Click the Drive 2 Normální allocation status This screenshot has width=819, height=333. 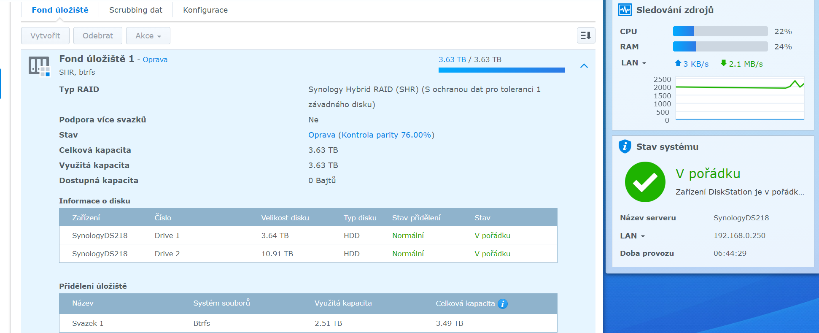408,254
